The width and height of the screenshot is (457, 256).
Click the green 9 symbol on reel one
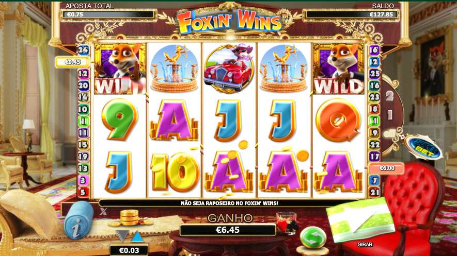coord(119,120)
